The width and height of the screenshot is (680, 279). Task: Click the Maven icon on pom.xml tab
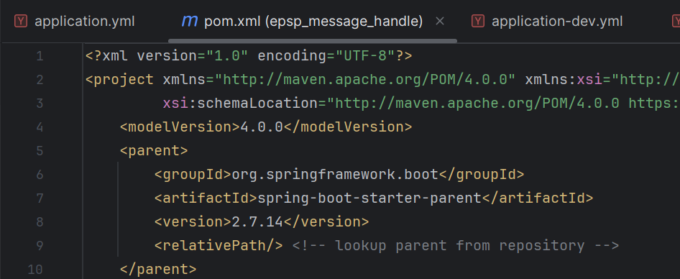(x=190, y=22)
